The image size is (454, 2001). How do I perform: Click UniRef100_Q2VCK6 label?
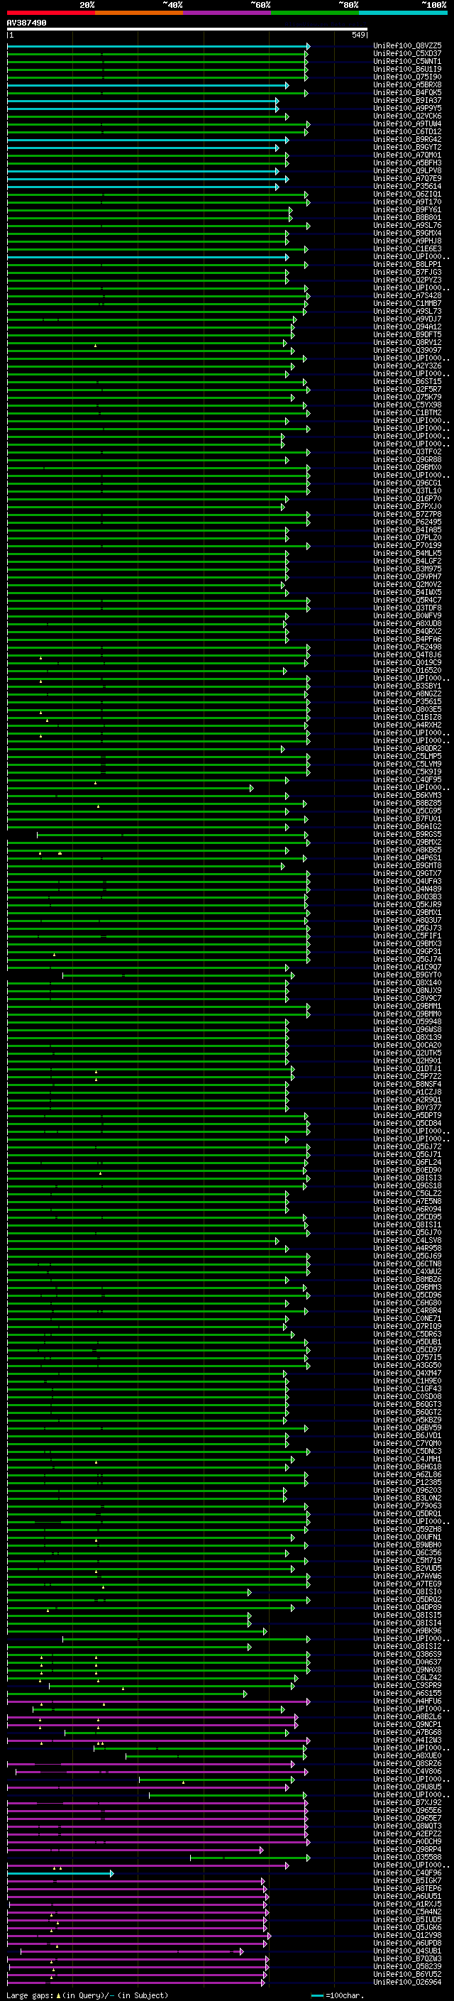[x=407, y=116]
